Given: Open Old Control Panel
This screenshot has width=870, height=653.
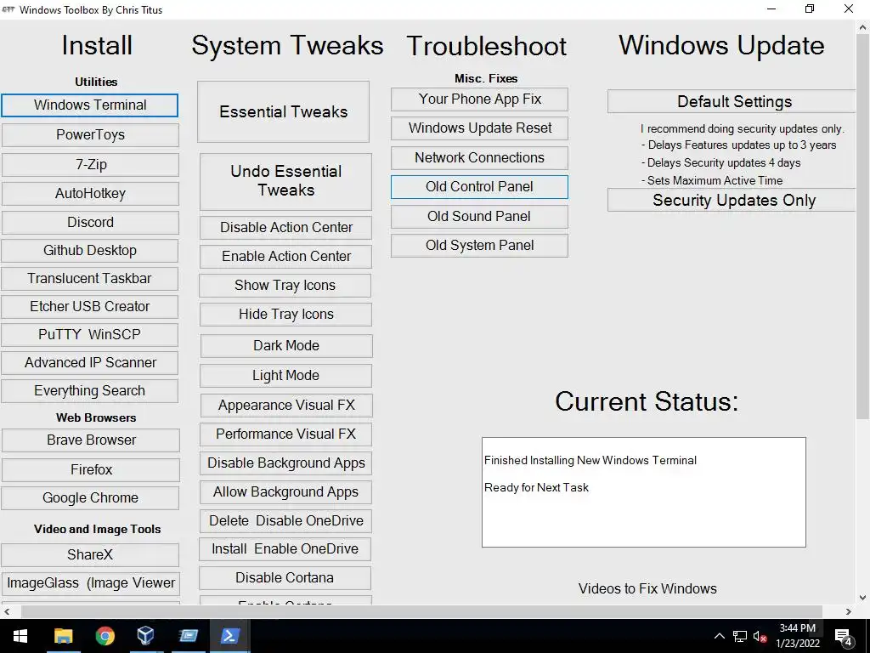Looking at the screenshot, I should click(479, 187).
